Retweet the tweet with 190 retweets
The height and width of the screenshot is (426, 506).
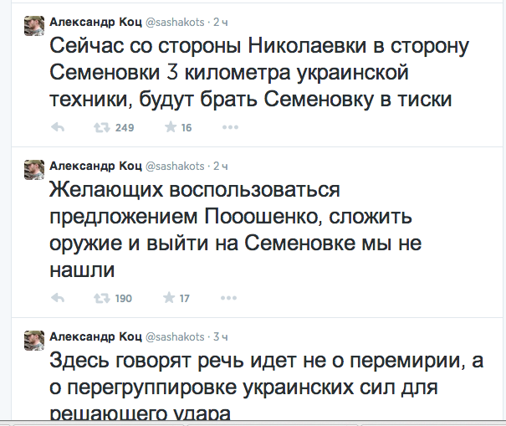[x=100, y=298]
